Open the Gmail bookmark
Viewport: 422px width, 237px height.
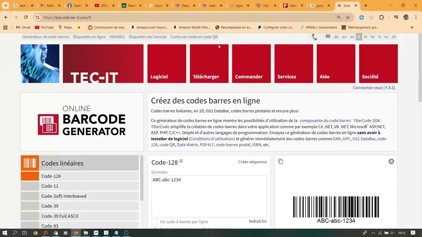coord(23,27)
